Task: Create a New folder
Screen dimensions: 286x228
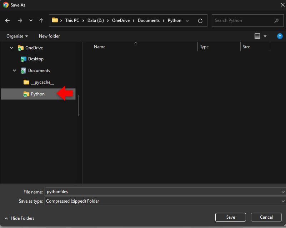Action: [x=49, y=36]
